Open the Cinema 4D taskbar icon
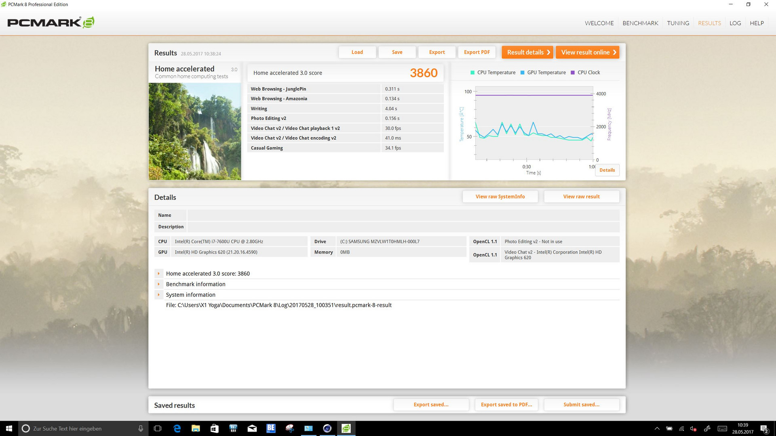Image resolution: width=776 pixels, height=436 pixels. (327, 428)
